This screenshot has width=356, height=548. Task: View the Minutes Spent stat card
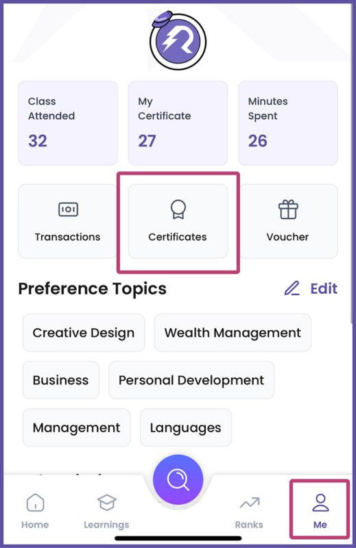click(288, 123)
